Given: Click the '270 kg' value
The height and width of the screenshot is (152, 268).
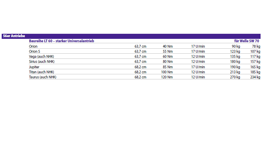Looking at the screenshot, I should [235, 77].
